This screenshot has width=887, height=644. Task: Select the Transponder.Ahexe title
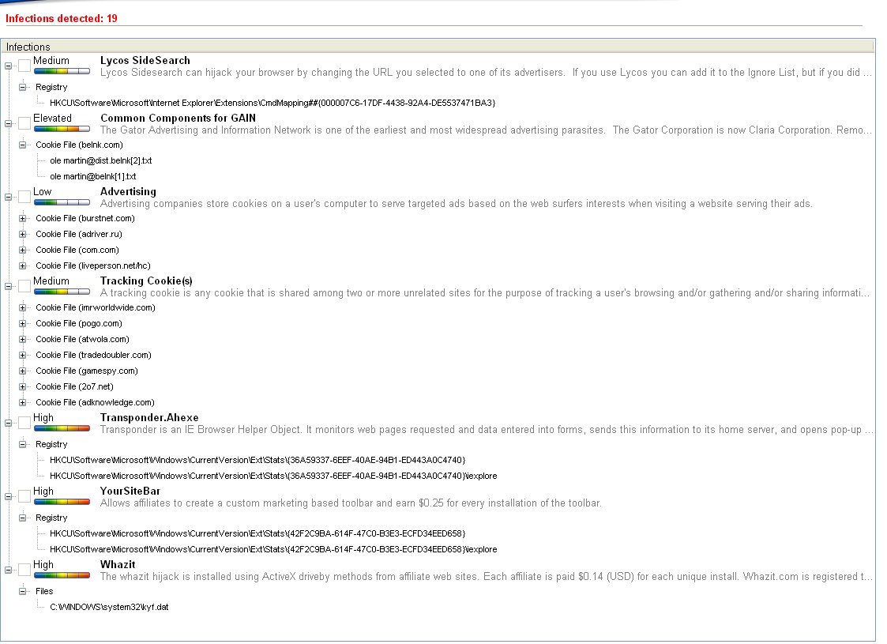pyautogui.click(x=149, y=418)
